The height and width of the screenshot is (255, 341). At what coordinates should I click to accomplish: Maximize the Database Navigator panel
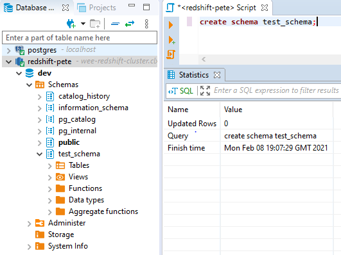(146, 7)
